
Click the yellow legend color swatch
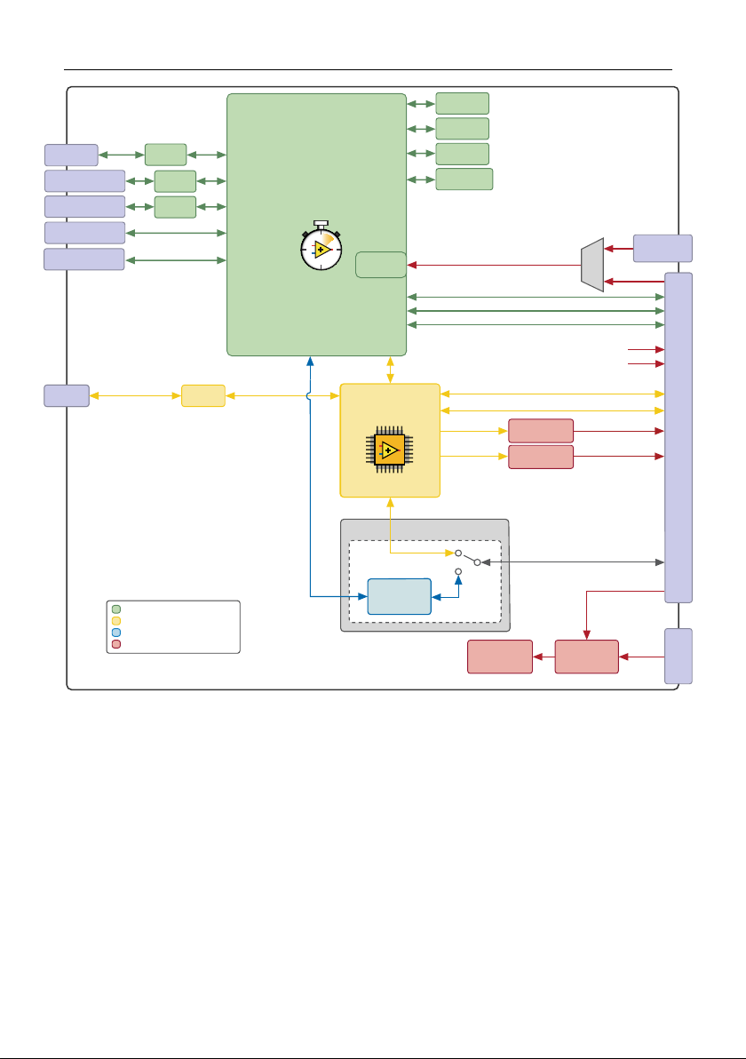tap(116, 621)
